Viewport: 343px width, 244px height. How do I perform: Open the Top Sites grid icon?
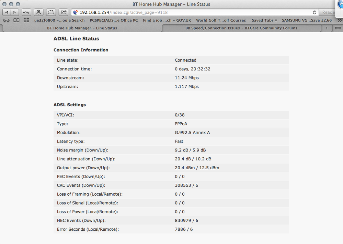click(x=26, y=20)
